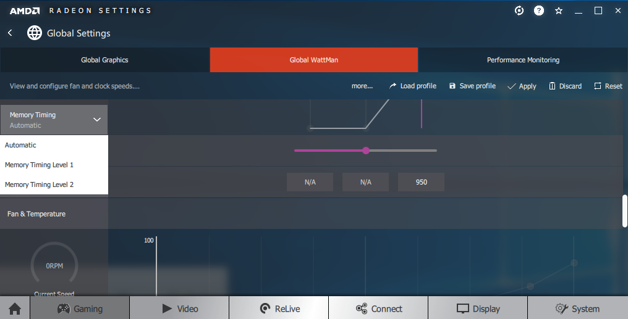Viewport: 628px width, 319px height.
Task: Collapse the Memory Timing dropdown
Action: (54, 120)
